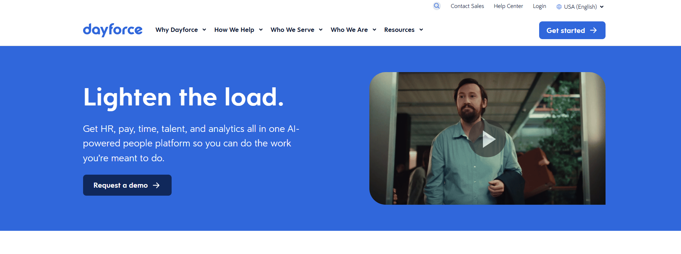This screenshot has height=254, width=681.
Task: Click the Request a demo button
Action: [127, 185]
